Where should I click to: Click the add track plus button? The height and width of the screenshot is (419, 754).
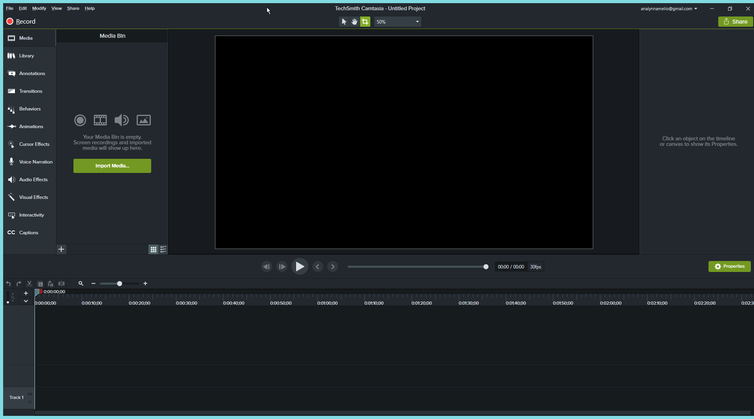click(26, 293)
